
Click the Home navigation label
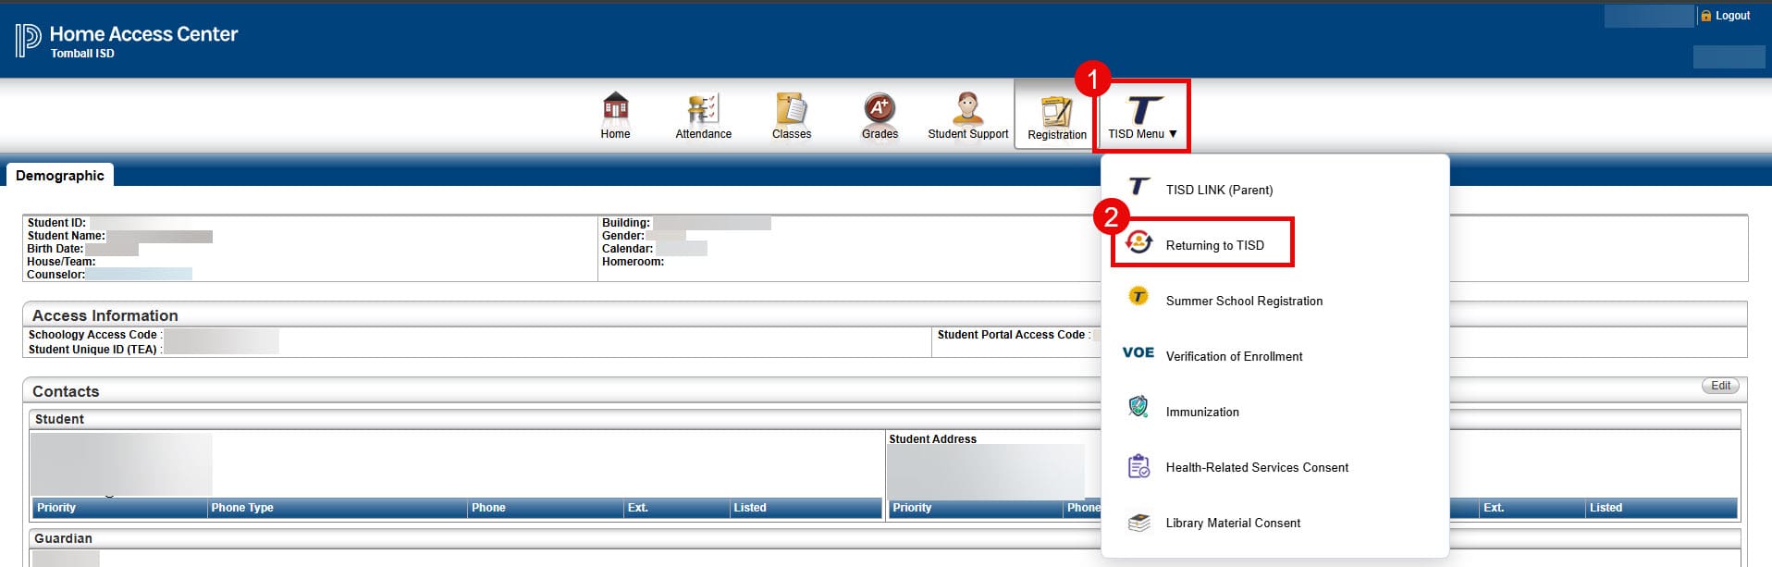pyautogui.click(x=615, y=134)
